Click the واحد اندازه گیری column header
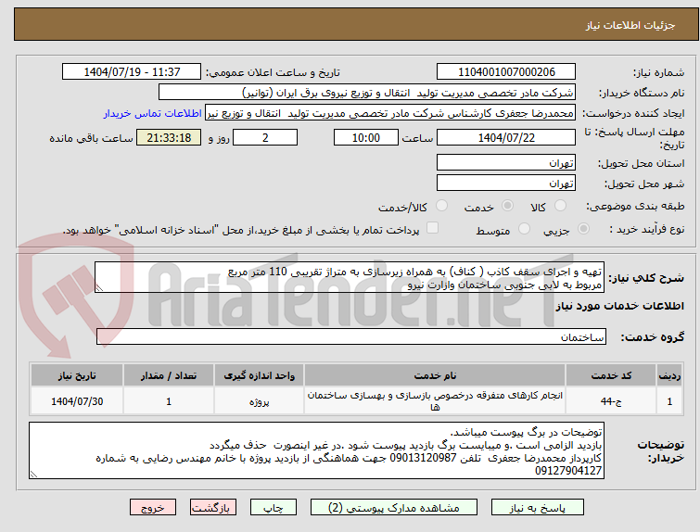Screen dimensions: 700x532 point(259,375)
